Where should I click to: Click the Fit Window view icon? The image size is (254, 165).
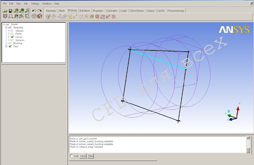(x=5, y=16)
